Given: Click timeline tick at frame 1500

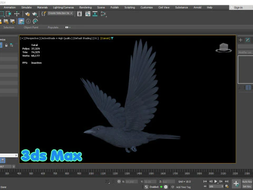Looking at the screenshot, I should click(x=151, y=174).
